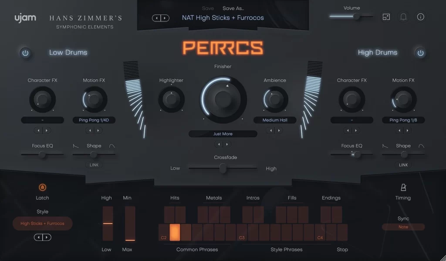Toggle the Latch lock icon

[x=42, y=187]
